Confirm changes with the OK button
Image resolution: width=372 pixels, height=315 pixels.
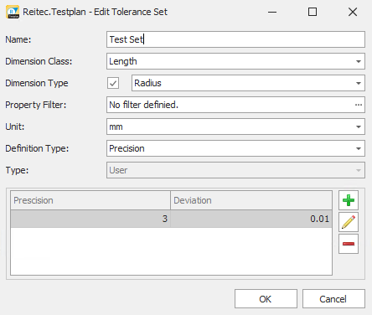[x=266, y=299]
